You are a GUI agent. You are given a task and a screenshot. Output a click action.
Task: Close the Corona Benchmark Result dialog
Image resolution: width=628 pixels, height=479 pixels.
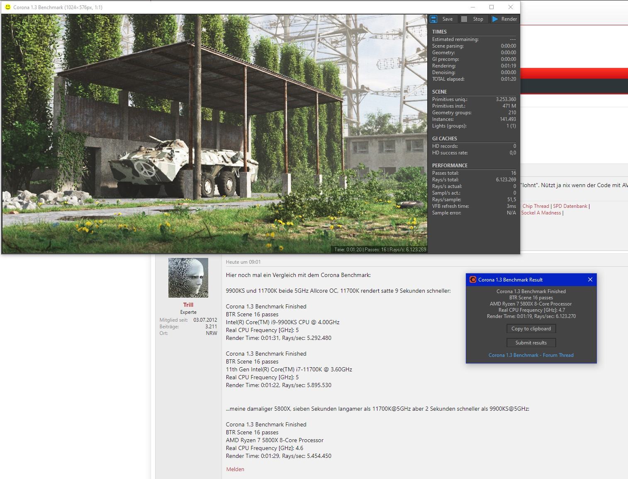coord(590,279)
